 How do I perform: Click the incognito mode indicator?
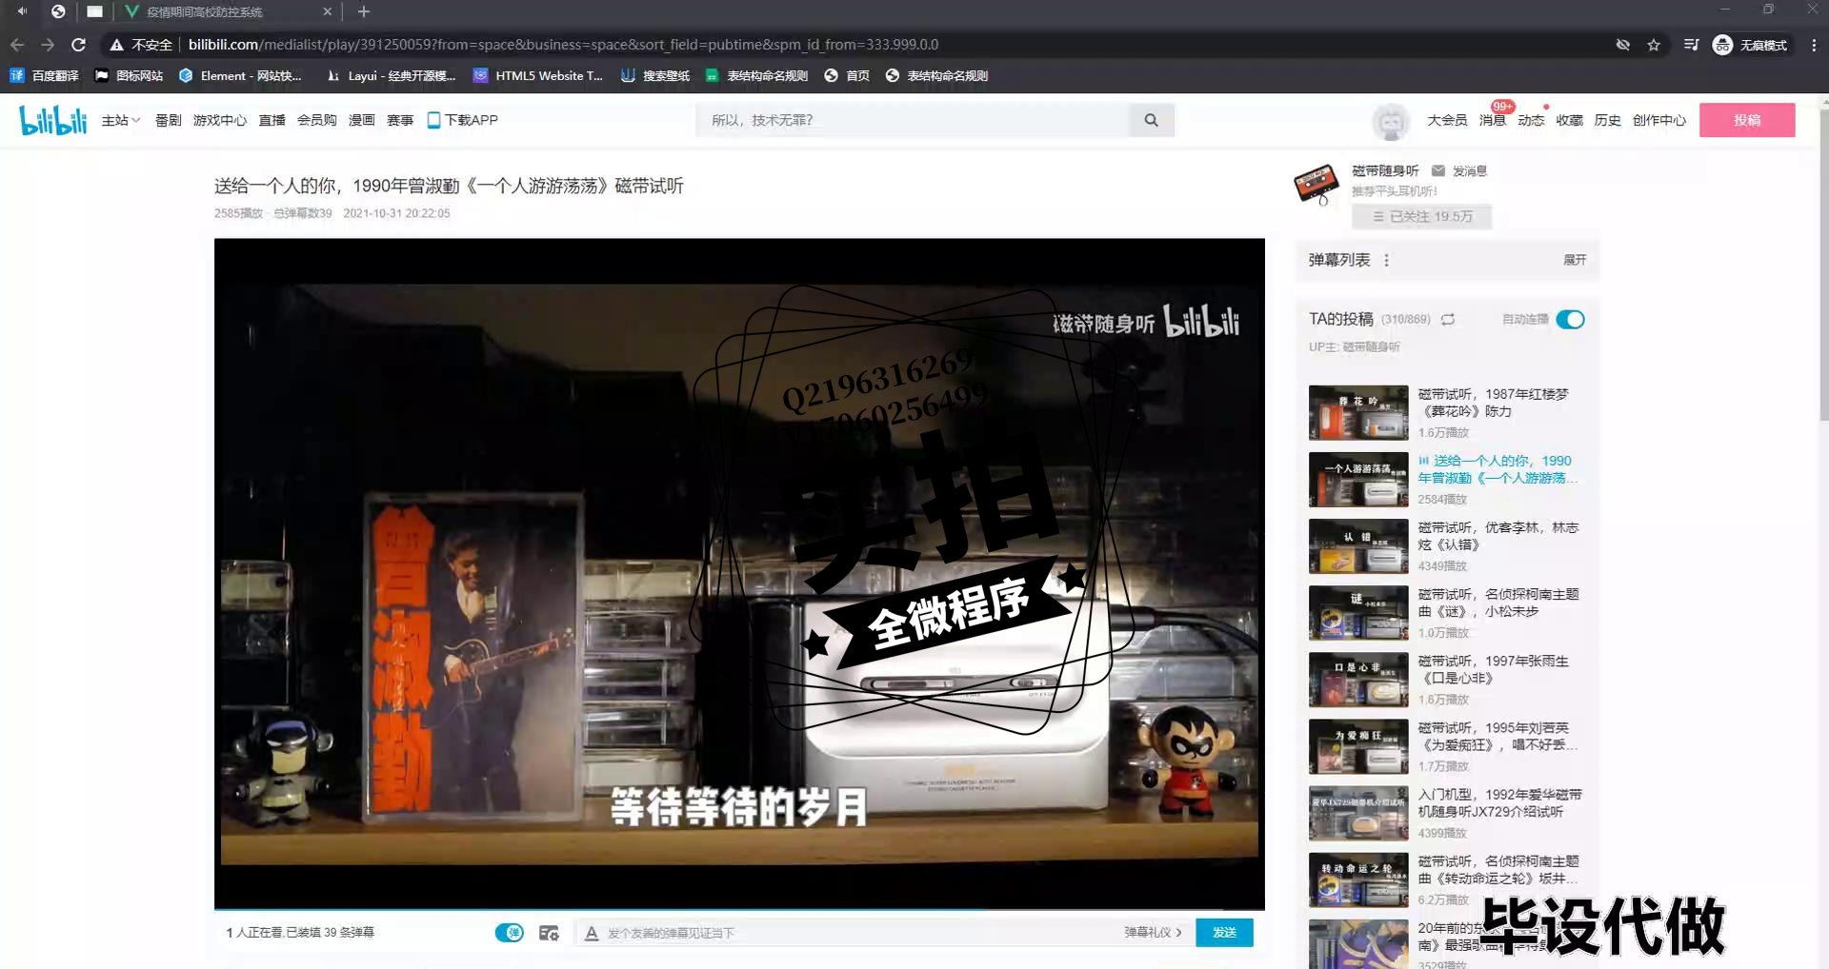[x=1750, y=45]
